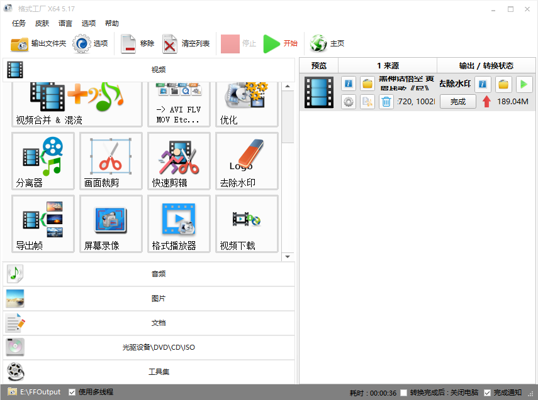Open the 任务 menu
Image resolution: width=538 pixels, height=400 pixels.
19,23
